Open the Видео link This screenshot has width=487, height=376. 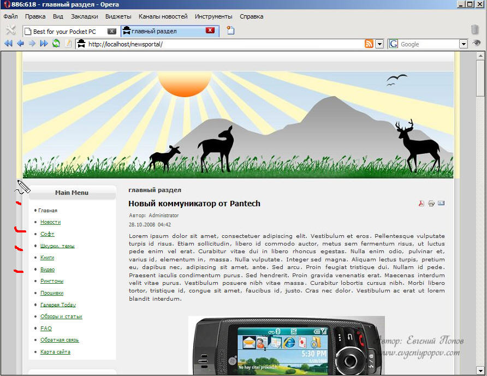tap(47, 270)
